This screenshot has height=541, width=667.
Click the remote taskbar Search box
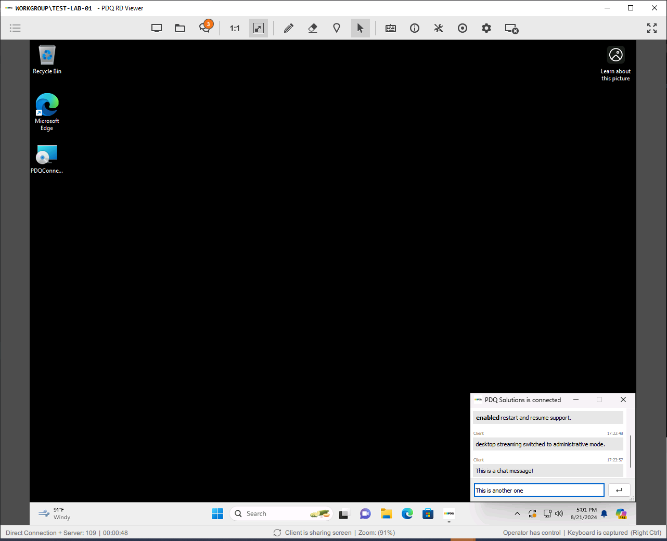tap(281, 513)
